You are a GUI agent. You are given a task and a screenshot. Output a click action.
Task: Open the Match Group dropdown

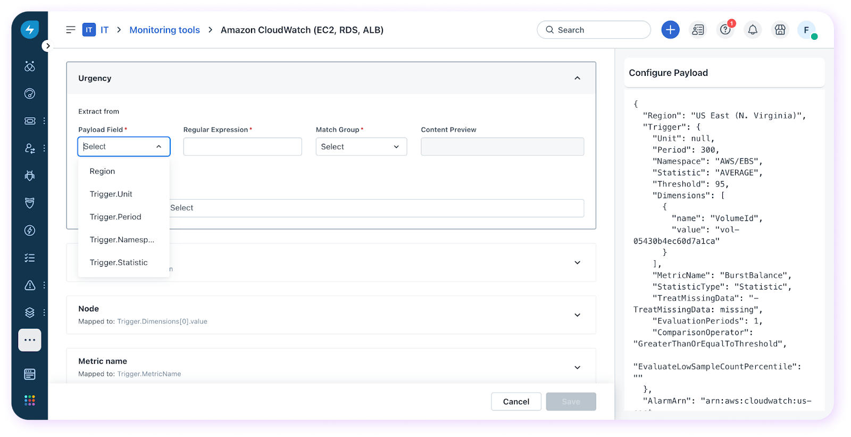tap(361, 147)
